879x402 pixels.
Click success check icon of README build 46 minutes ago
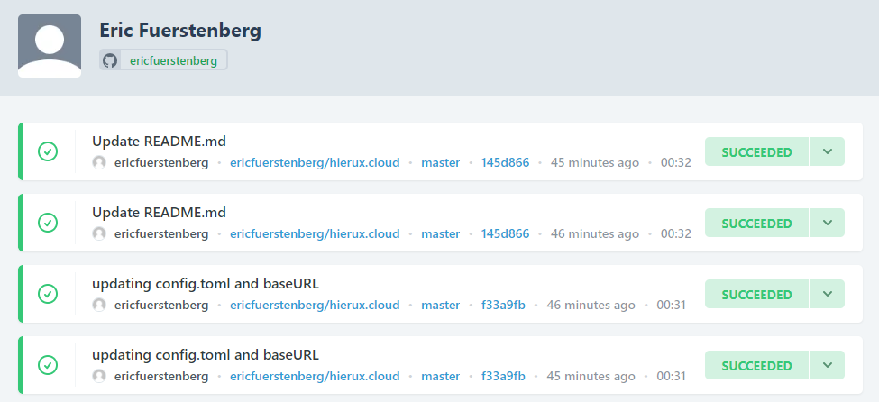[48, 223]
